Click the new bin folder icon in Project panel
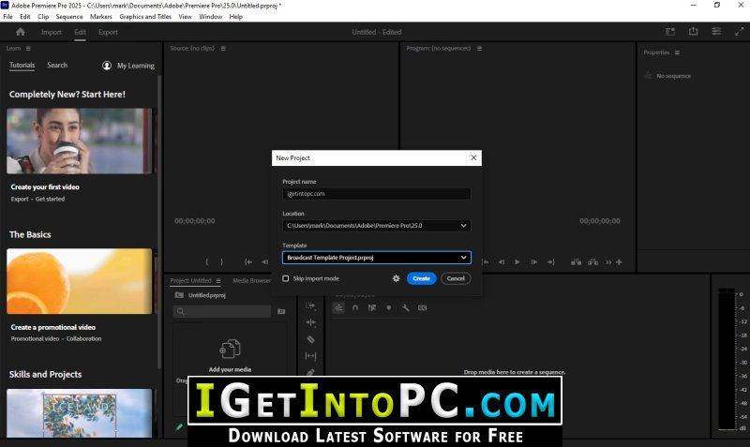Viewport: 750px width, 447px height. pos(282,312)
